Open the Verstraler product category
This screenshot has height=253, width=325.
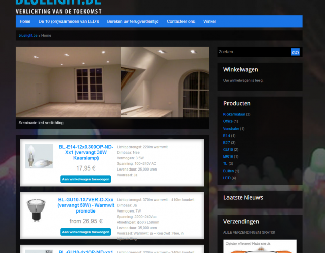click(231, 129)
